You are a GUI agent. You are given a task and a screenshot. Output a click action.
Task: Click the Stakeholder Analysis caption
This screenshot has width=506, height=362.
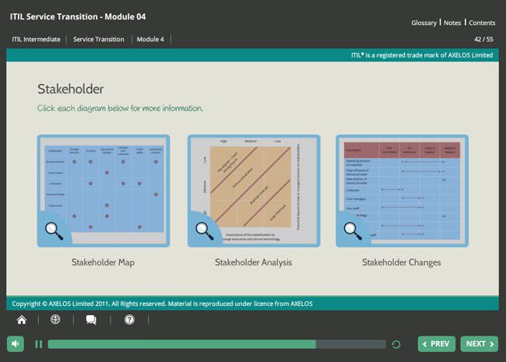click(x=253, y=262)
